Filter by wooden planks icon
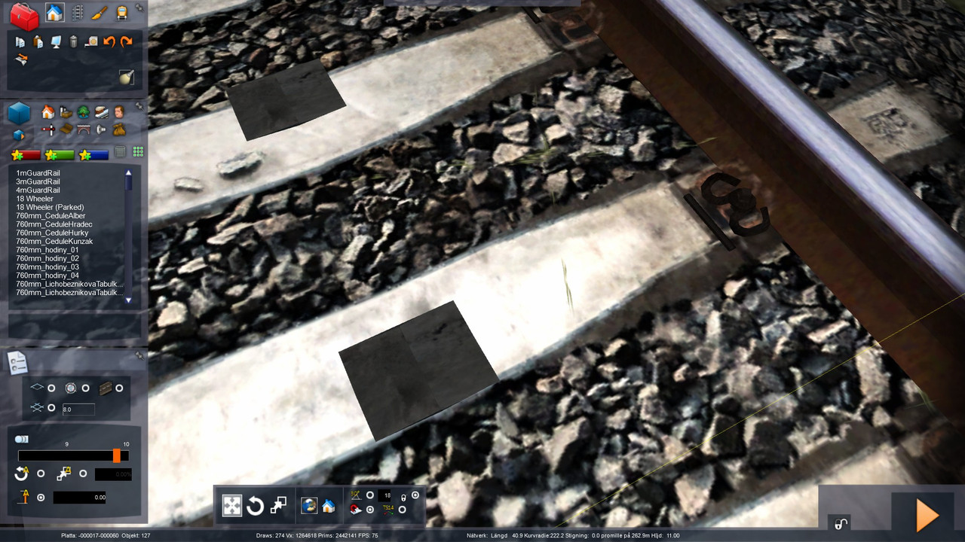The height and width of the screenshot is (542, 965). click(66, 129)
